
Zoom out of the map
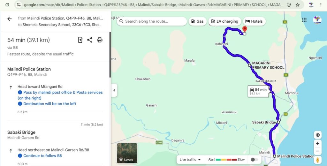pos(318,151)
